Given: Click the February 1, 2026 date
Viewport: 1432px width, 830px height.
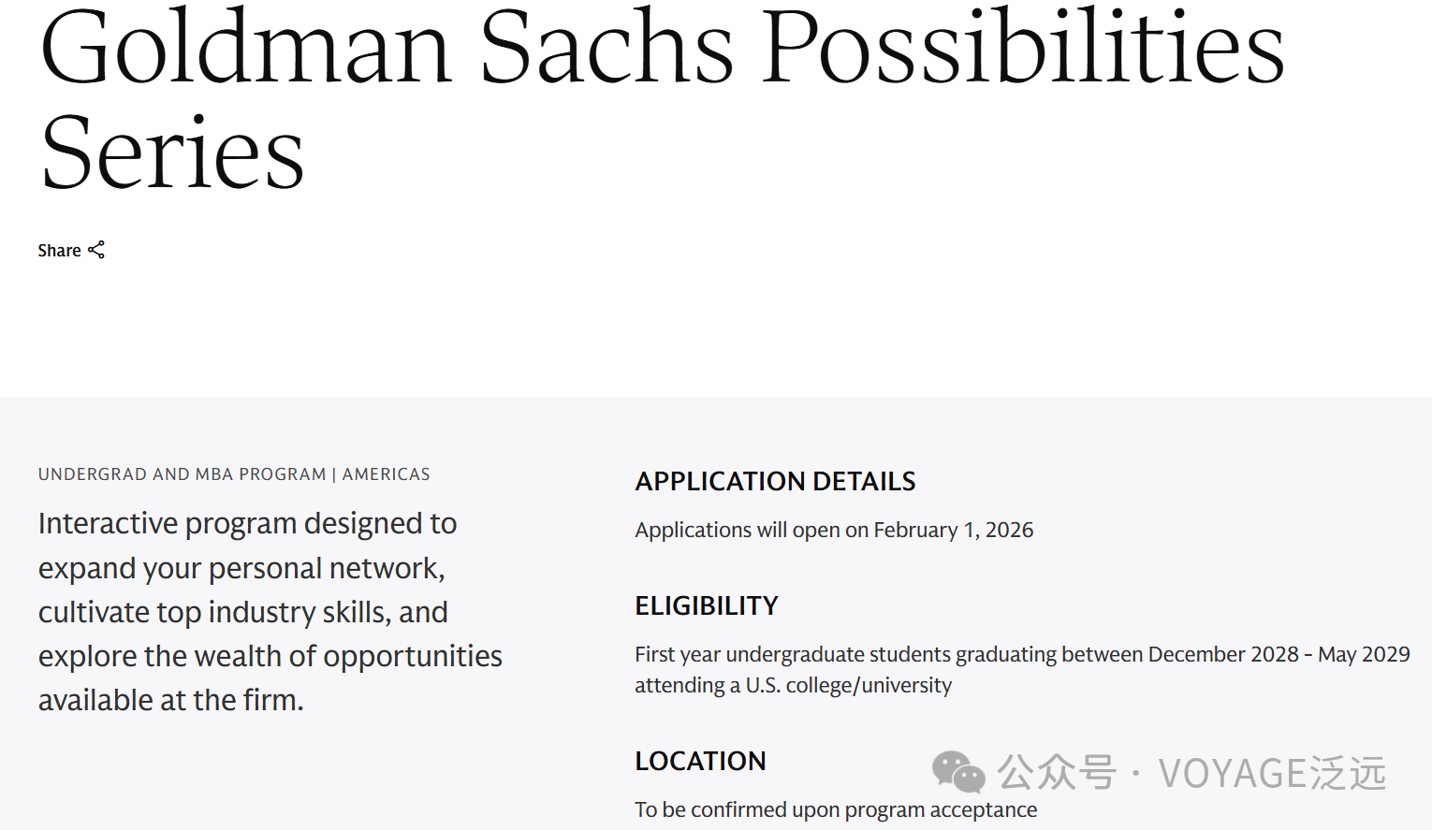Looking at the screenshot, I should (953, 530).
